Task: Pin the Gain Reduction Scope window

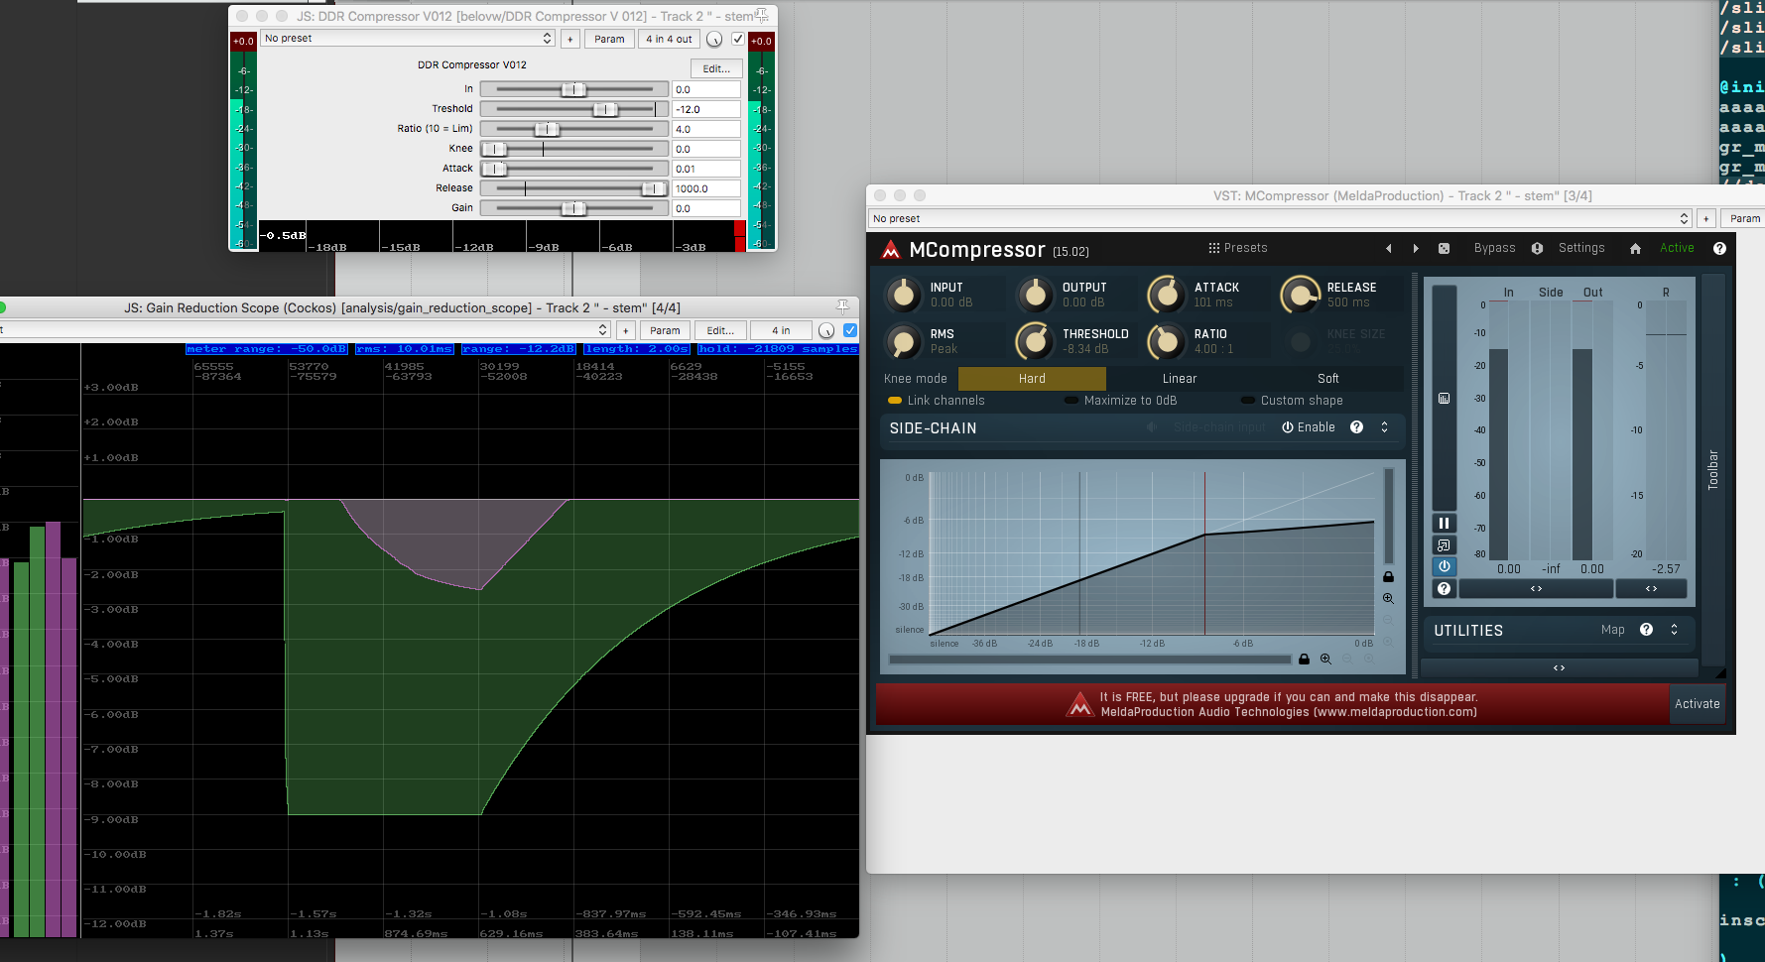Action: [842, 306]
